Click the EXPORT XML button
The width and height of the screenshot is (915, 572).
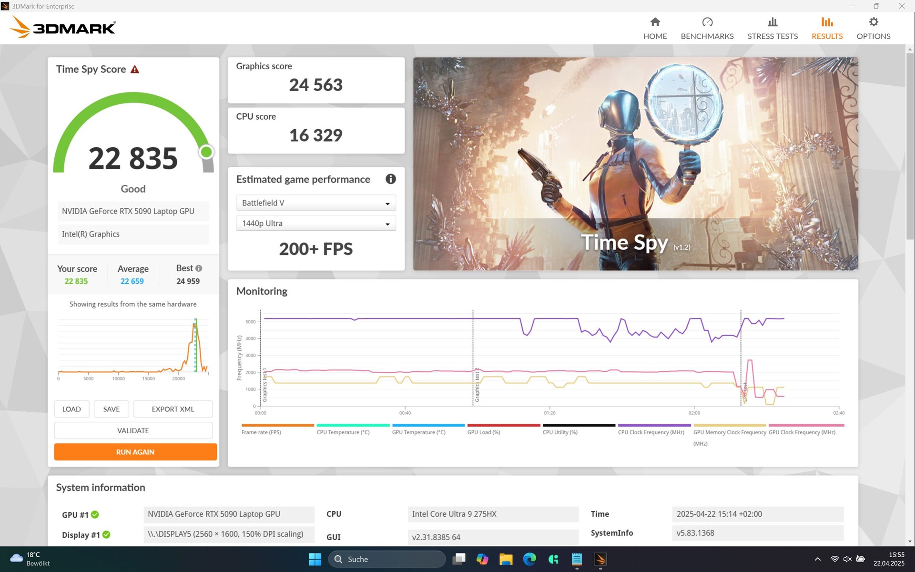click(x=173, y=409)
